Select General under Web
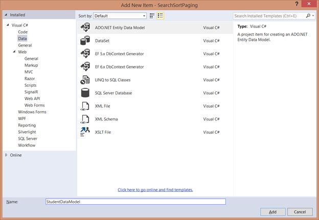The image size is (319, 220). tap(31, 59)
